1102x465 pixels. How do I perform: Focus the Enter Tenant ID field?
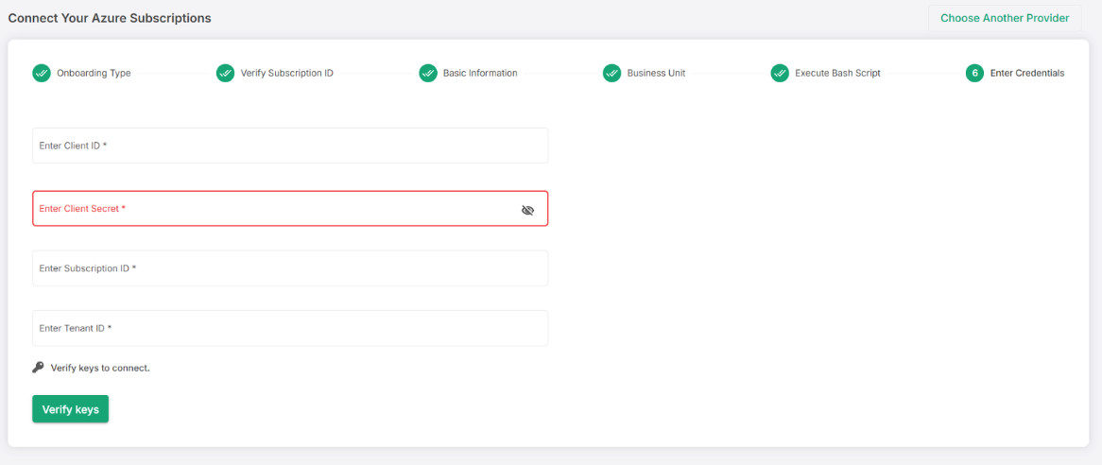(x=290, y=328)
